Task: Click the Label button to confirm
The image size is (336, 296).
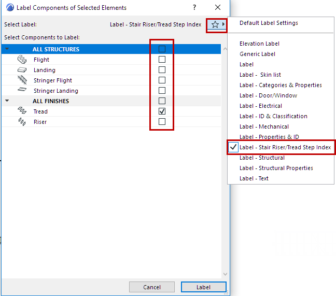Action: coord(204,287)
